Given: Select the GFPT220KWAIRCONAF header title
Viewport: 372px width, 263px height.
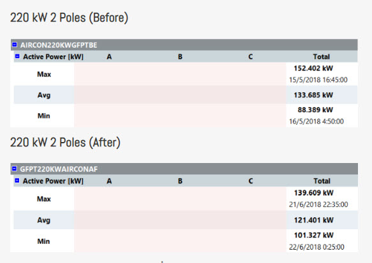Looking at the screenshot, I should (x=59, y=169).
